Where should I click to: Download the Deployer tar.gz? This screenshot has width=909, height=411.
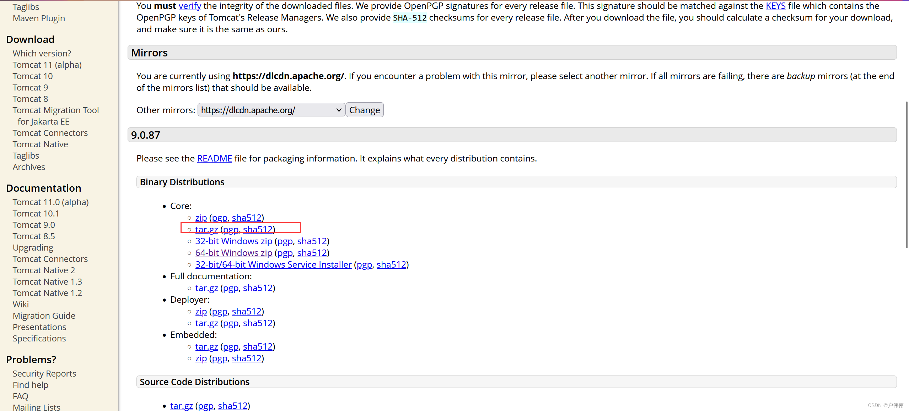206,323
